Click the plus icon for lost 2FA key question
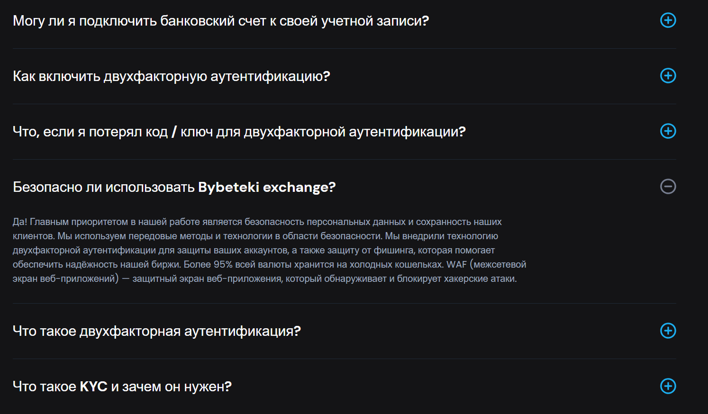This screenshot has width=708, height=414. pyautogui.click(x=668, y=131)
